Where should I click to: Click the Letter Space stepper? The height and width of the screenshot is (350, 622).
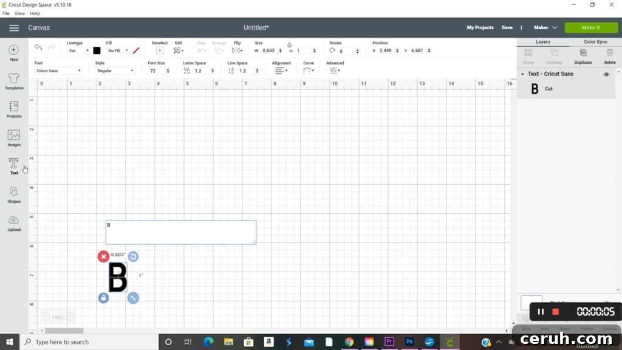coord(213,70)
